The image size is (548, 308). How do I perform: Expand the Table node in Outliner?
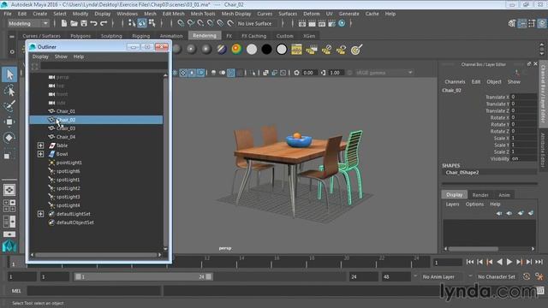point(40,145)
